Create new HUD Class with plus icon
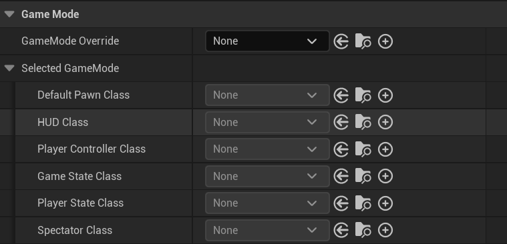The height and width of the screenshot is (244, 507). click(x=385, y=122)
